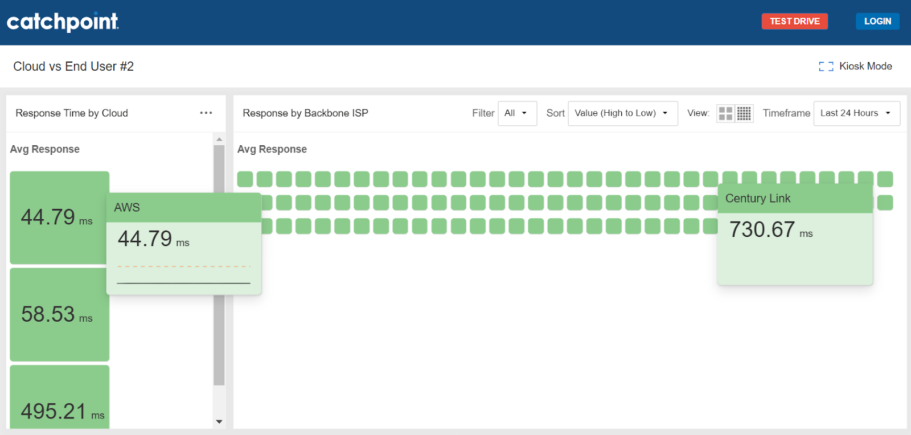Open the Last 24 Hours timeframe dropdown
This screenshot has width=911, height=435.
[x=857, y=113]
